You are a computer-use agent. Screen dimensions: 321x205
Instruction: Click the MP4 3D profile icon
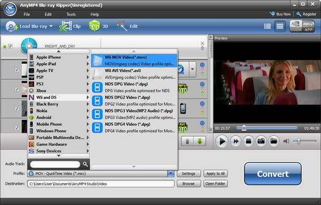pos(182,89)
